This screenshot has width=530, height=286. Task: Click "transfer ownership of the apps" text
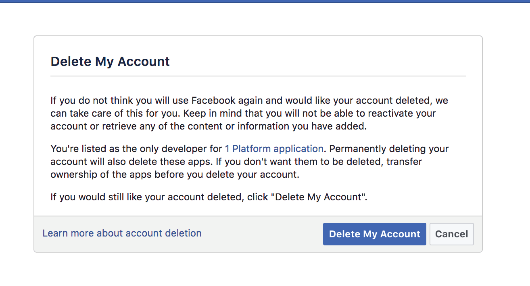[x=403, y=162]
